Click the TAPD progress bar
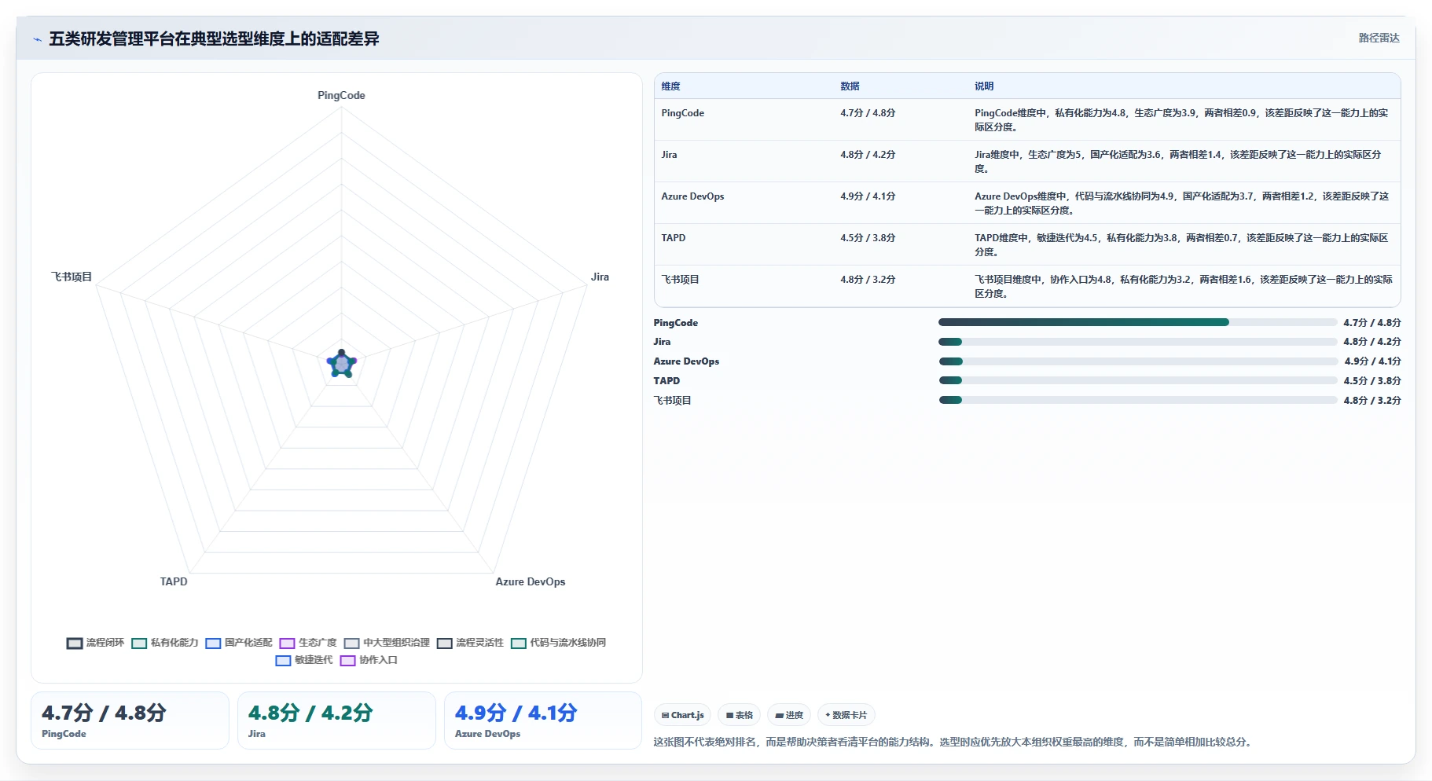 [x=1137, y=380]
